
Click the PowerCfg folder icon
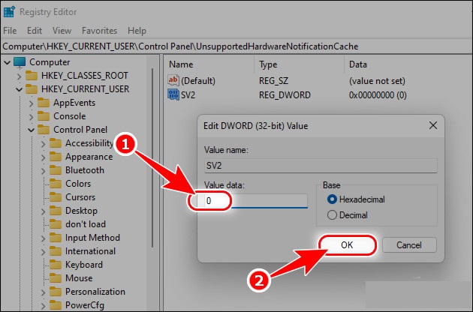56,305
